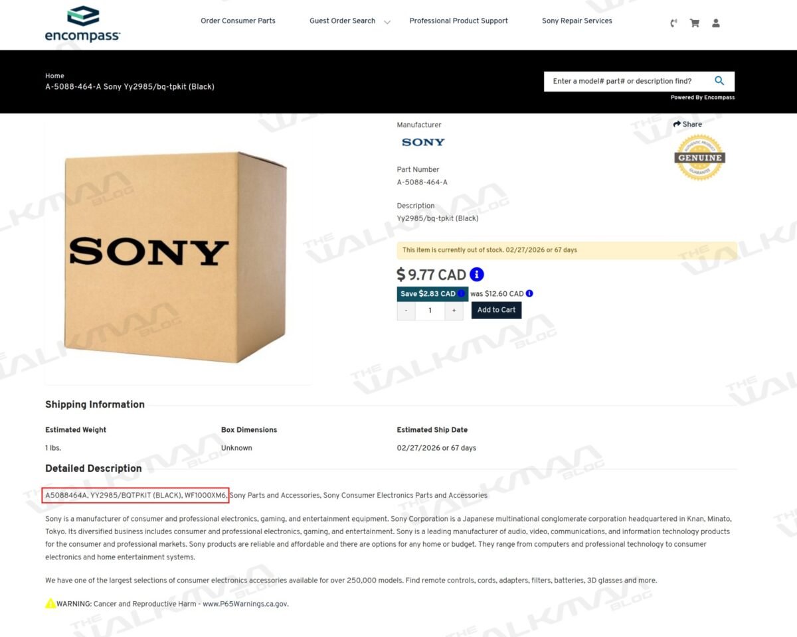Click the info icon beside price
Screen dimensions: 797x637
pos(477,275)
